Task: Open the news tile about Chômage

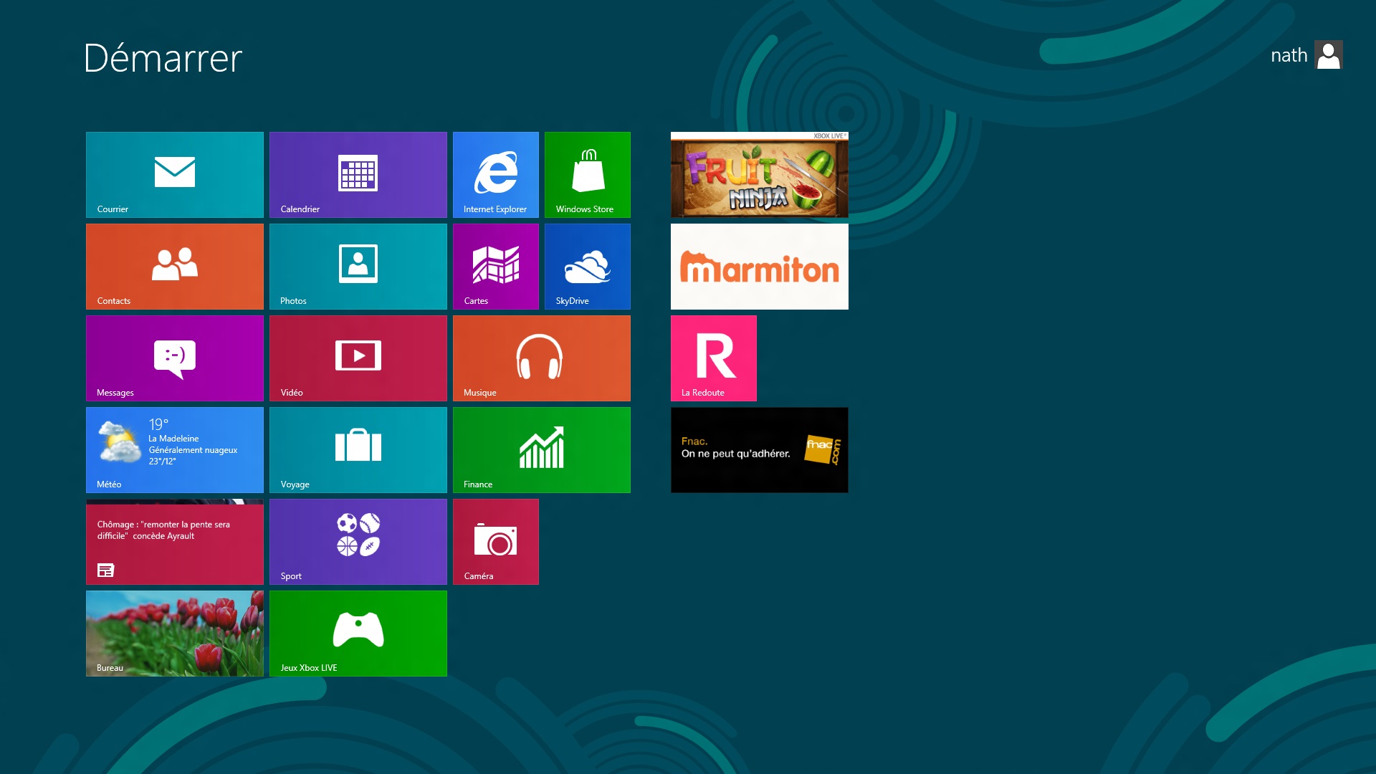Action: [x=175, y=542]
